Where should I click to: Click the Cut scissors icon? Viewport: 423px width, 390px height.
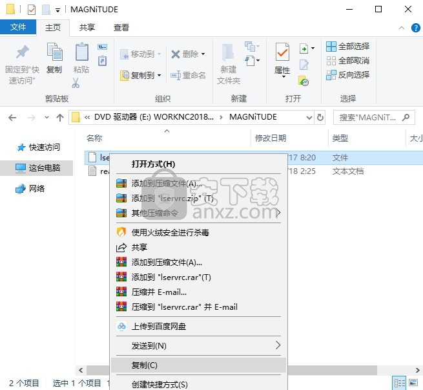coord(76,83)
